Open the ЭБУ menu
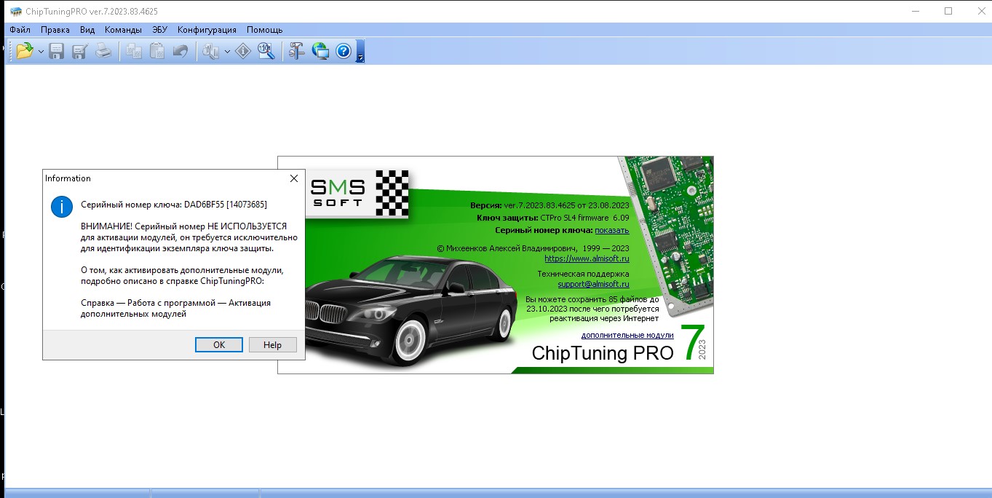This screenshot has height=498, width=992. (x=159, y=30)
